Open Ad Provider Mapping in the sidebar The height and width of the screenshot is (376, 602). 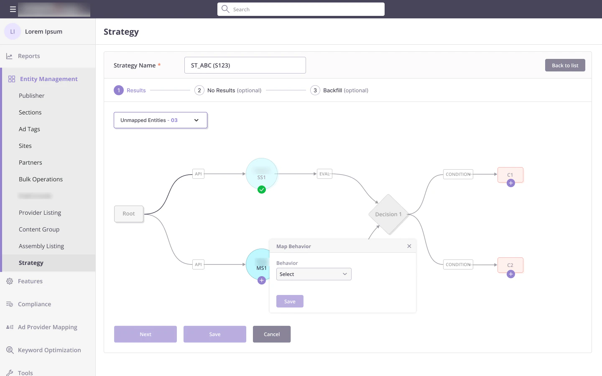click(48, 327)
